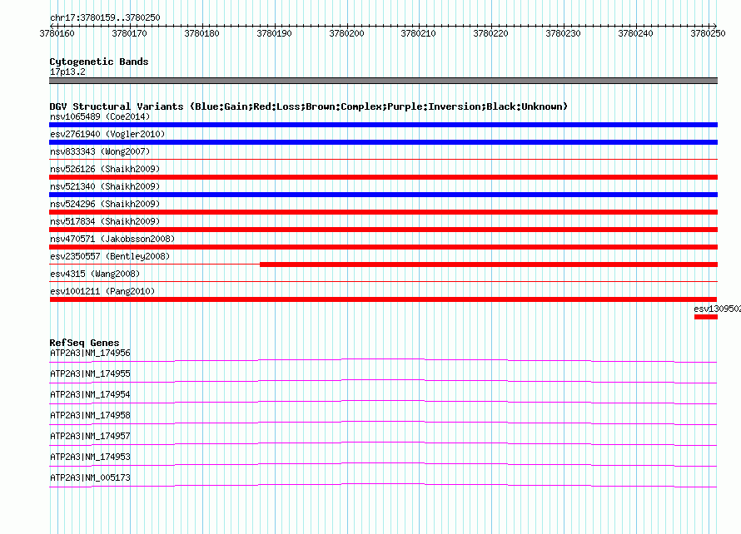Screen dimensions: 741x534
Task: Open transcript ATP2A3|NM_174958 label
Action: pyautogui.click(x=90, y=416)
